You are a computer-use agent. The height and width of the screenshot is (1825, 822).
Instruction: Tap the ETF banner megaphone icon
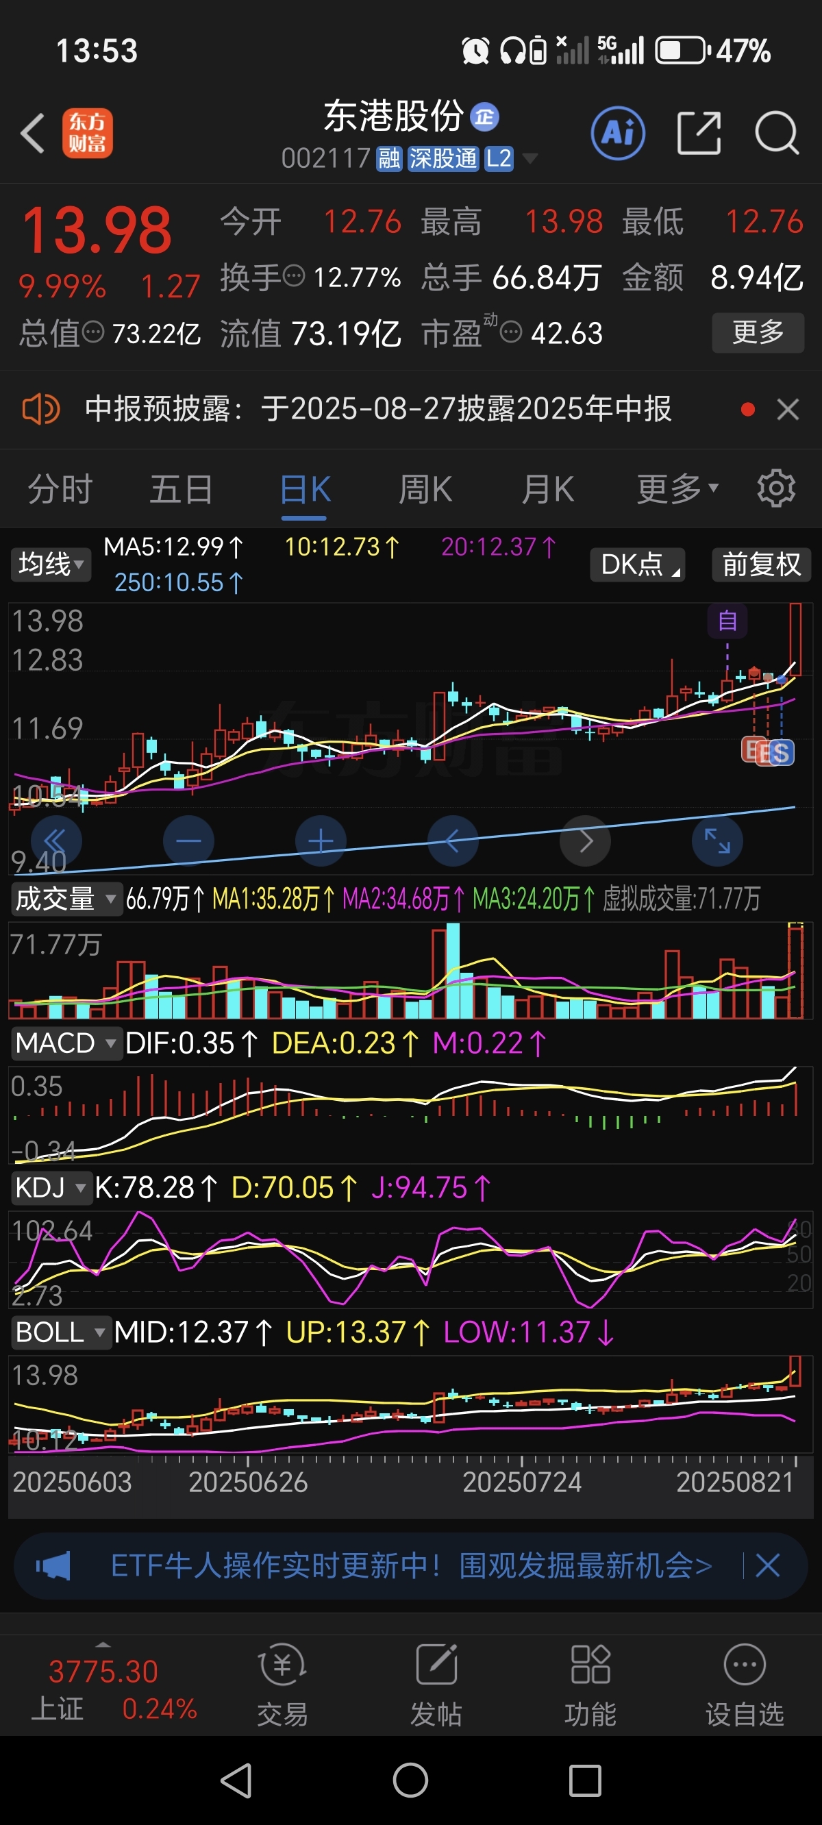click(54, 1565)
